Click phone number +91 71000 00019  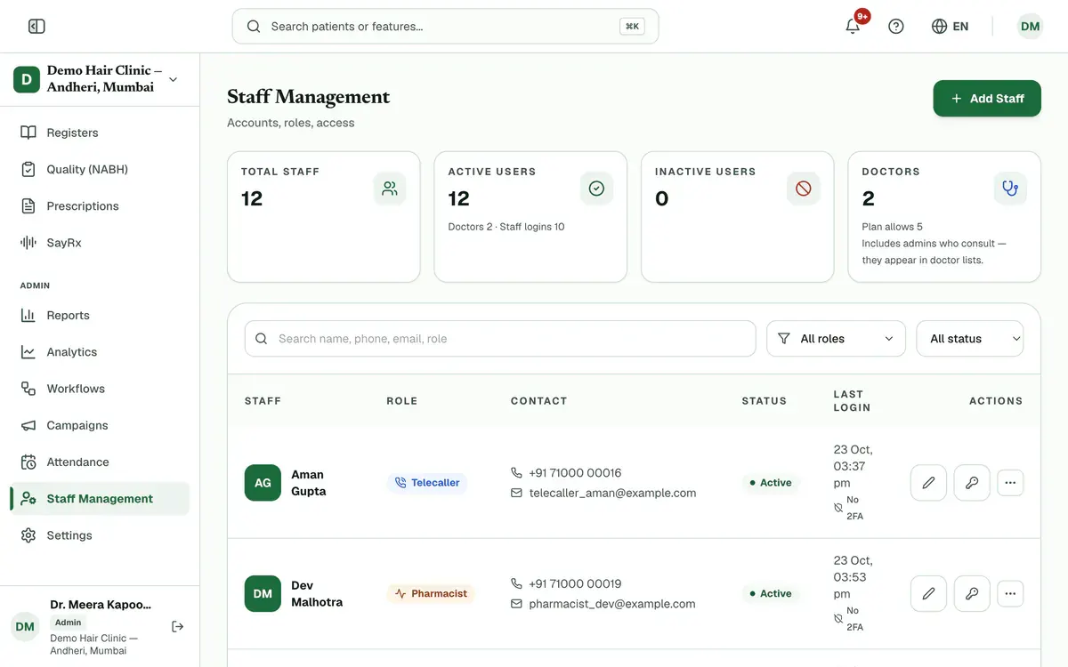[x=575, y=583]
